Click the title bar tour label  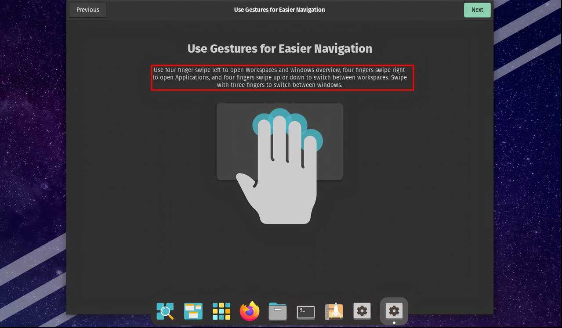279,9
